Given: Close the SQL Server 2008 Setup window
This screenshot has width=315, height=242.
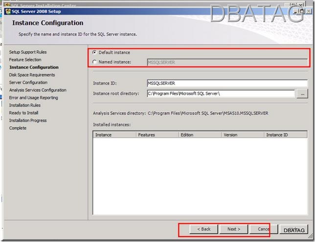Looking at the screenshot, I should 309,11.
